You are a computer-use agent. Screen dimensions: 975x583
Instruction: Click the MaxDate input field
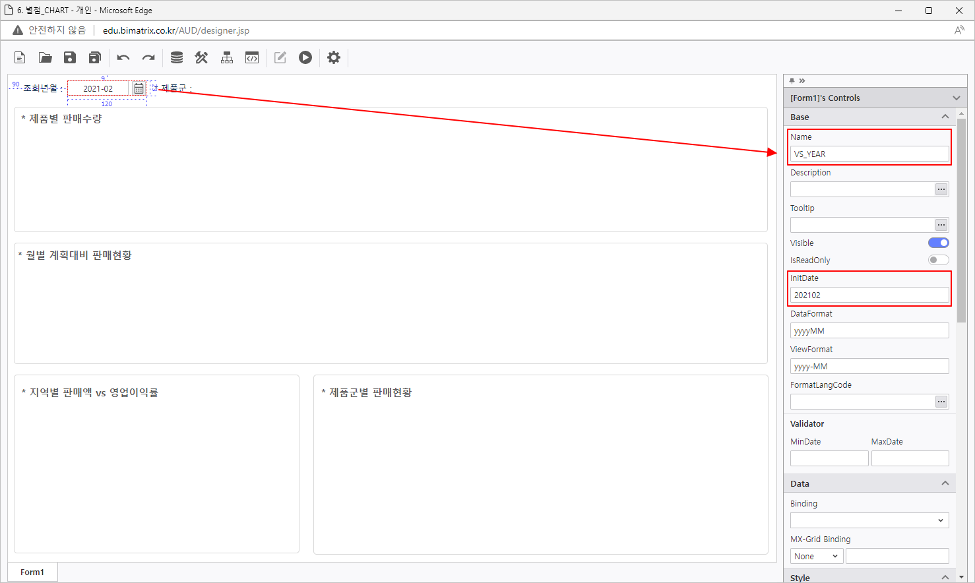910,458
